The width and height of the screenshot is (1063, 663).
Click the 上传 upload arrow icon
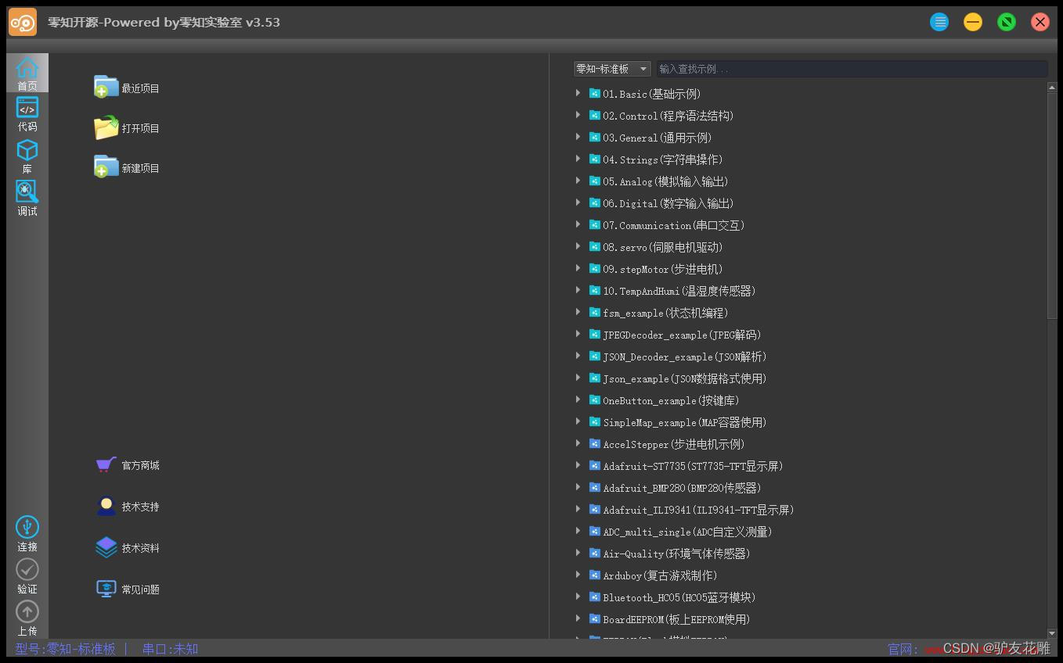pos(27,611)
